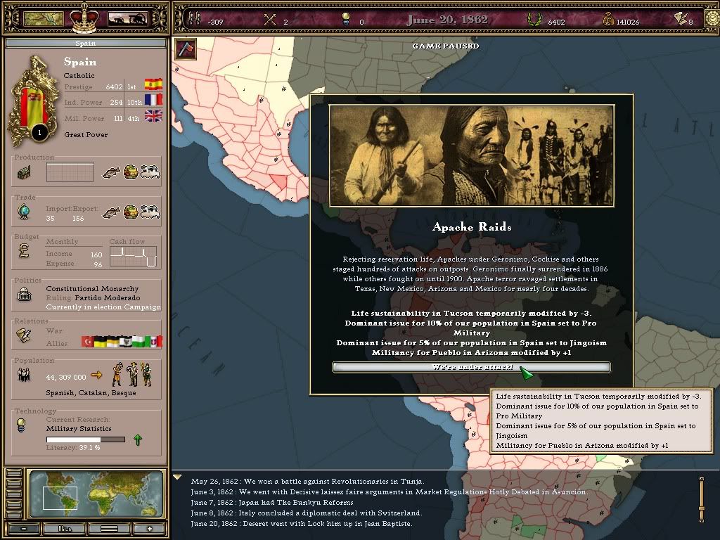Open the ledger bar chart button
The image size is (720, 540).
click(x=65, y=528)
